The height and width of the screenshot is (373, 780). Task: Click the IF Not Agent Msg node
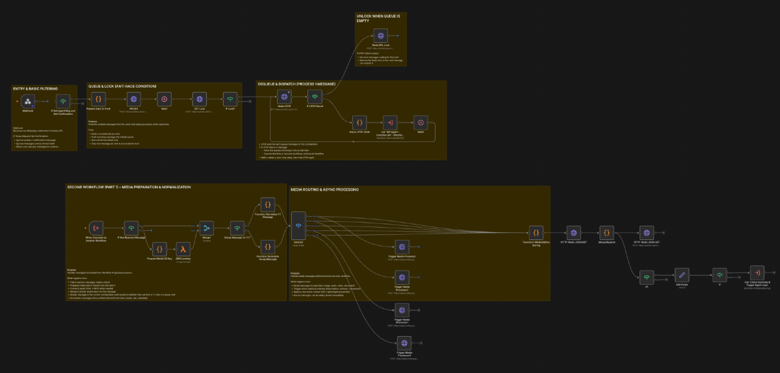(x=62, y=101)
